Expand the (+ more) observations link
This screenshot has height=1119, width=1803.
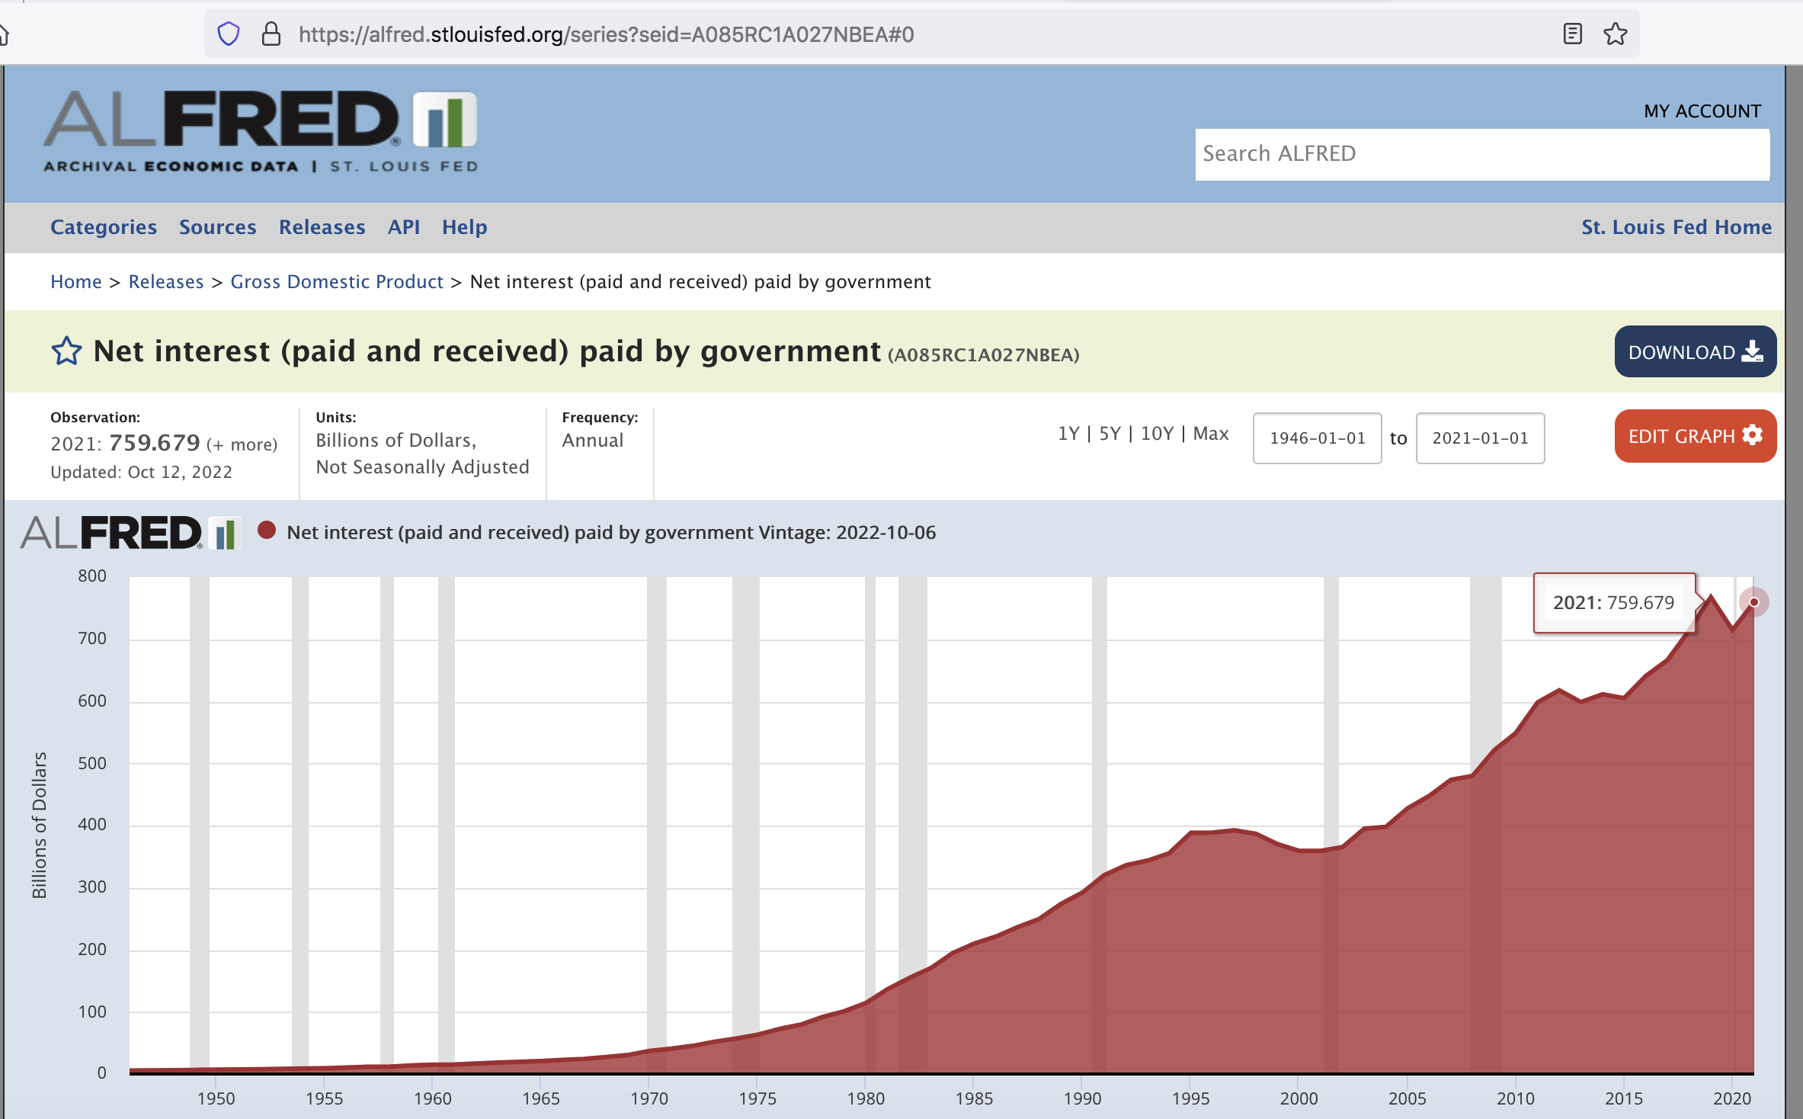point(242,444)
